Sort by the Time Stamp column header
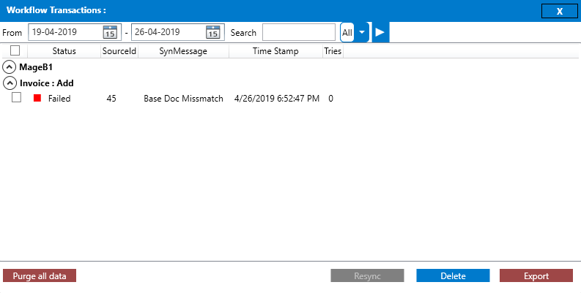581x293 pixels. [275, 51]
